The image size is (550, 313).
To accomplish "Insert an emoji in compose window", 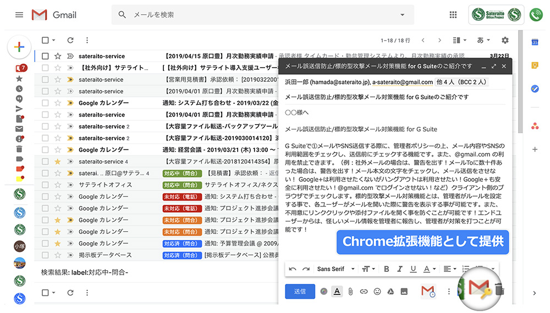I will point(377,291).
